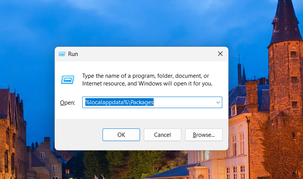
Task: Click the highlighted %localappdata%\Packages text
Action: [x=119, y=102]
